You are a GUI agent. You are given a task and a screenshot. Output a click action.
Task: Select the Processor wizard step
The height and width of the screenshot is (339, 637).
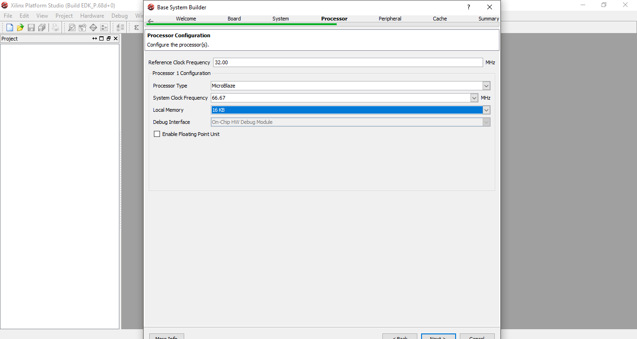point(334,19)
